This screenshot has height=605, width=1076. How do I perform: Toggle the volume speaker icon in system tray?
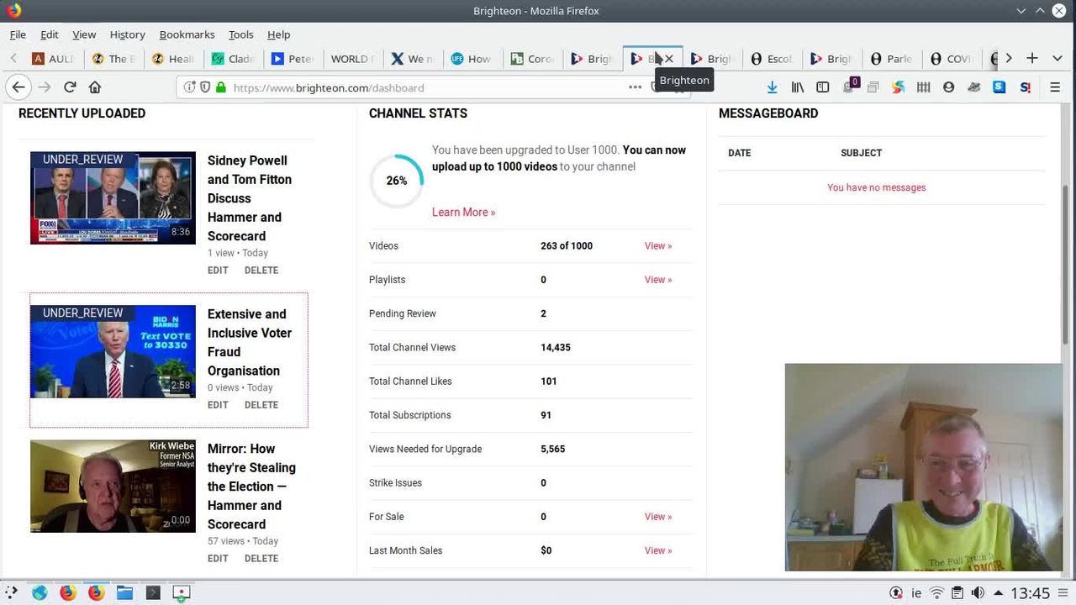point(978,593)
